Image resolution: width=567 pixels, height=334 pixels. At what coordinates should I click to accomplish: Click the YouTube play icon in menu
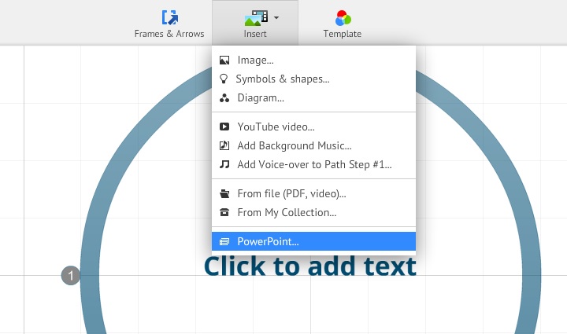point(224,127)
